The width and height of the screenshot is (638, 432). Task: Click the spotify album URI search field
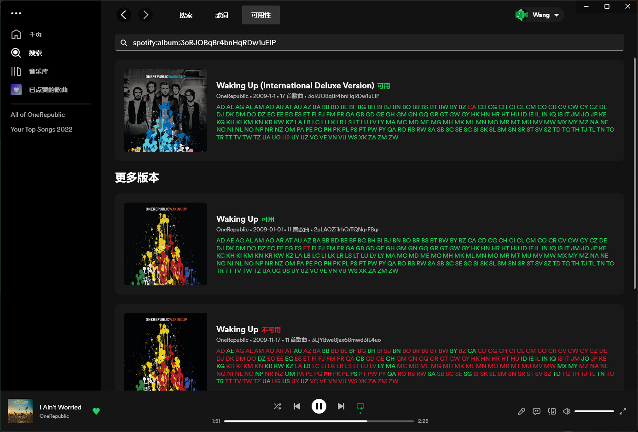click(370, 42)
